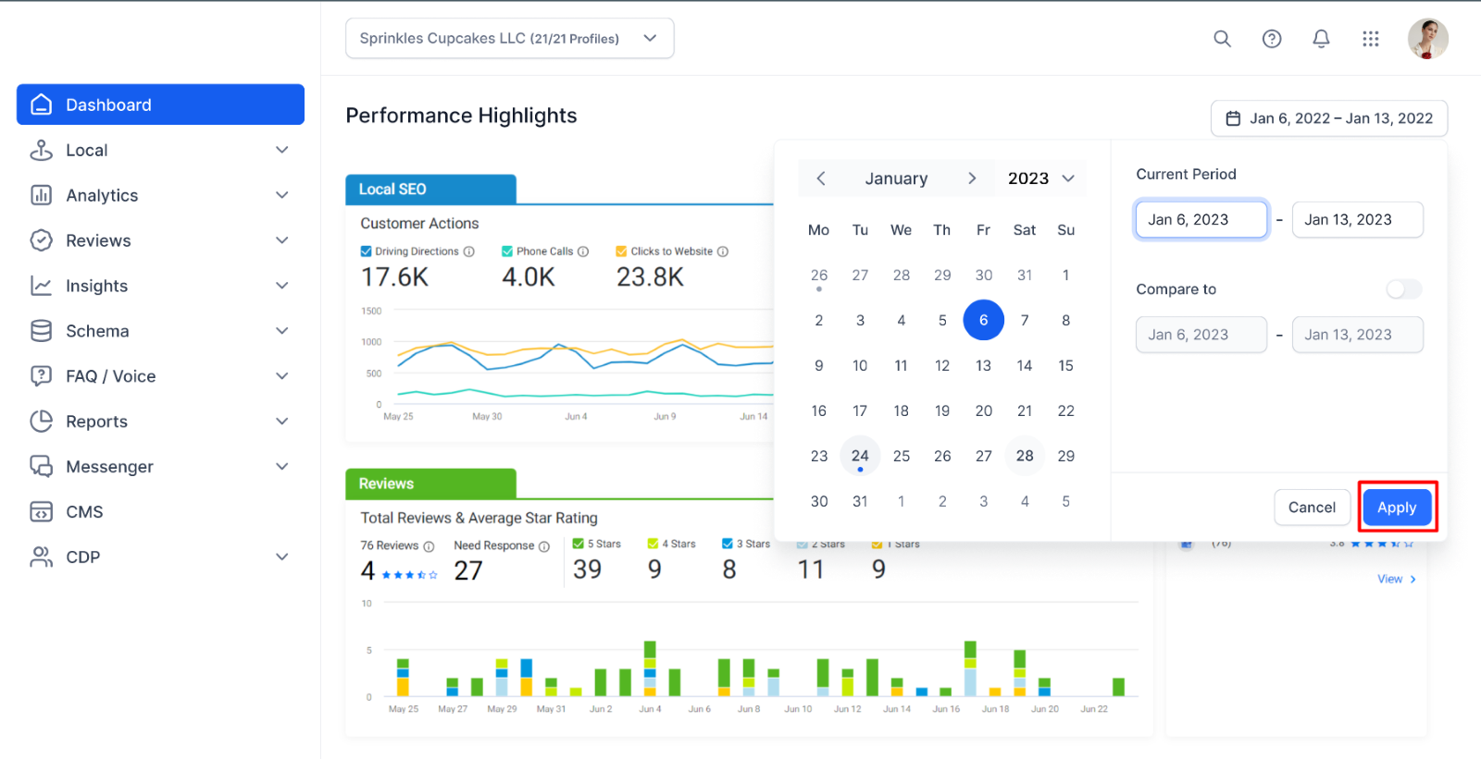Open notifications bell icon

(x=1321, y=39)
